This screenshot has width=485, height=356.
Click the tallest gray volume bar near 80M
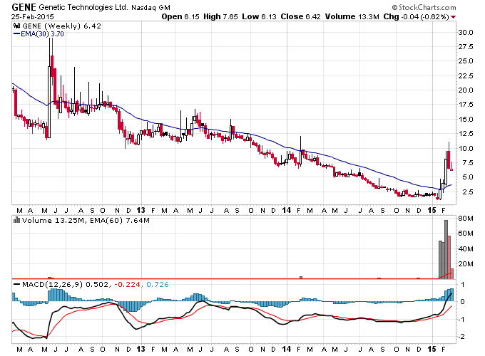[x=446, y=249]
